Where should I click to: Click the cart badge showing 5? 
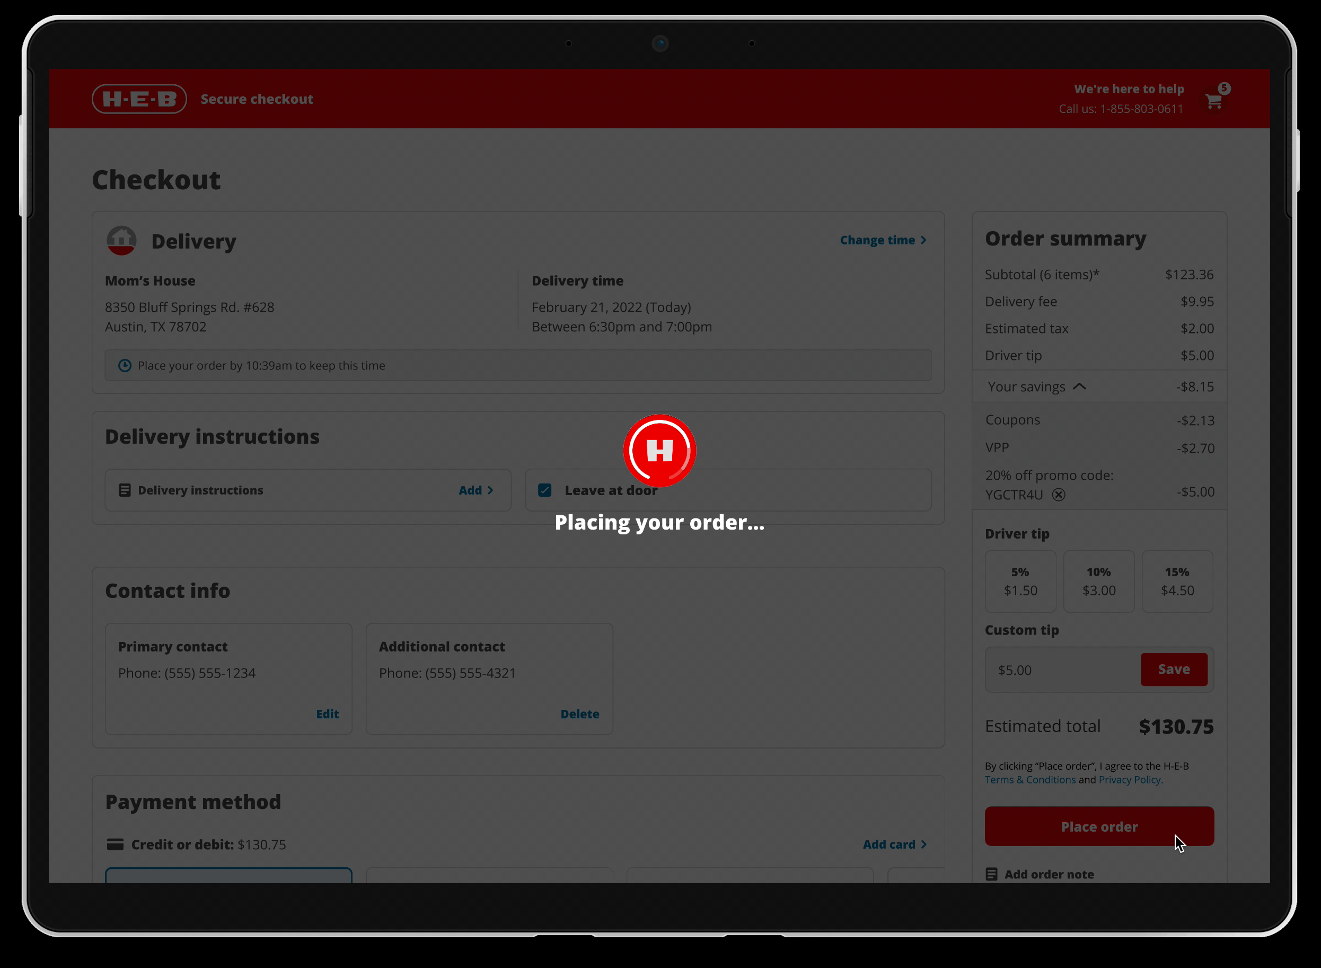pos(1224,89)
